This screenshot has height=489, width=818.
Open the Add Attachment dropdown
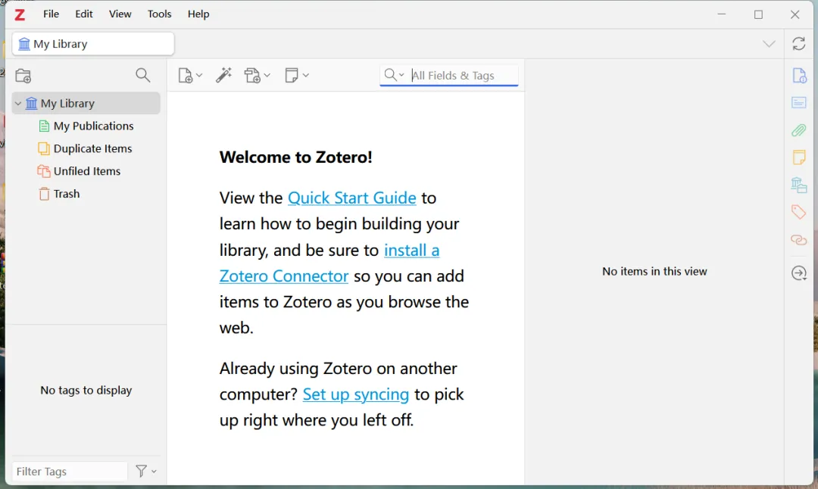click(x=258, y=76)
